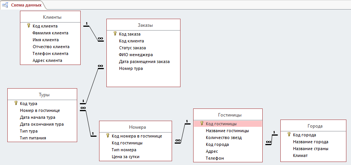Select relationship line between Клиенты and Заказы
This screenshot has width=351, height=165.
[x=94, y=34]
